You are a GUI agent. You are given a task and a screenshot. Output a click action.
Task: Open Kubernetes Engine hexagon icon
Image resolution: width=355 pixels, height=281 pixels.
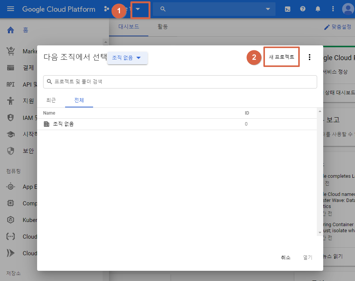click(11, 220)
